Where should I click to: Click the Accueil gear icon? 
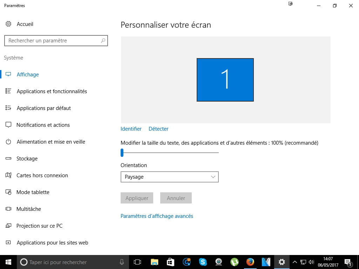pos(8,24)
